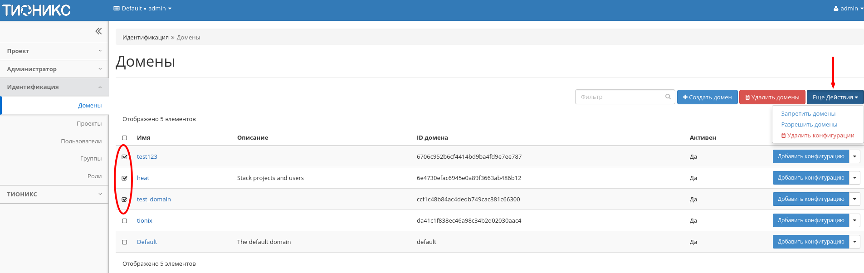
Task: Toggle the select-all checkbox in header
Action: click(124, 138)
